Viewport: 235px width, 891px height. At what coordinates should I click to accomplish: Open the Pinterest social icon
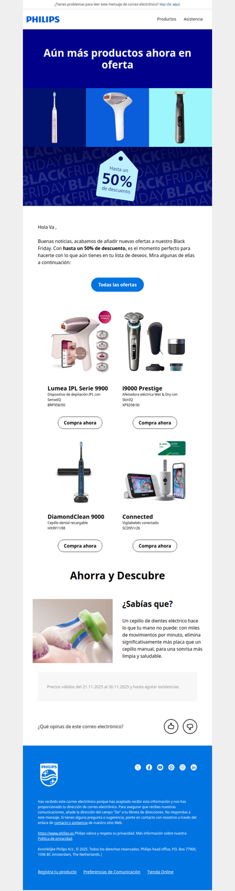coord(172,768)
